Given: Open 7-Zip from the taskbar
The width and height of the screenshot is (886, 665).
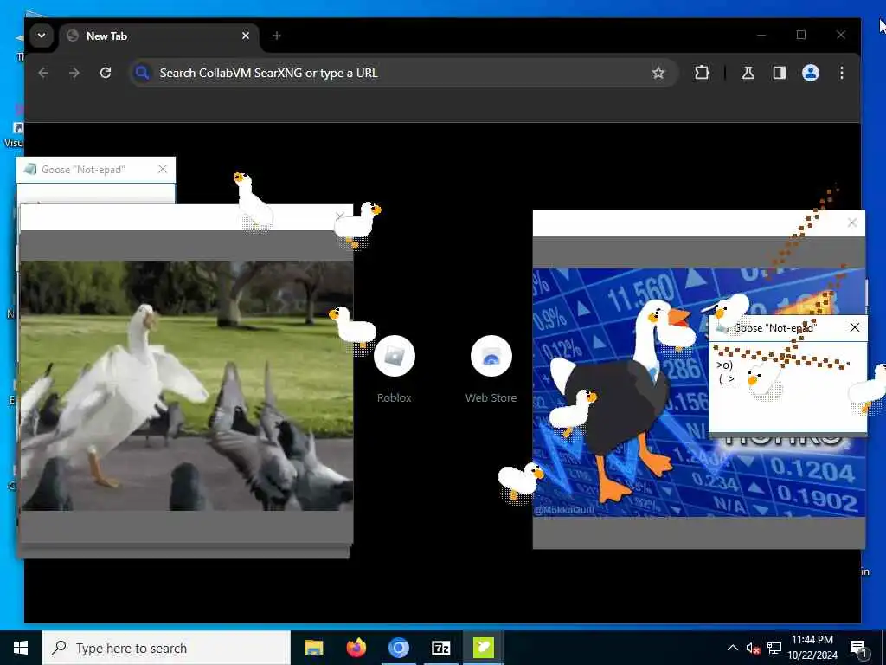Looking at the screenshot, I should (x=440, y=648).
